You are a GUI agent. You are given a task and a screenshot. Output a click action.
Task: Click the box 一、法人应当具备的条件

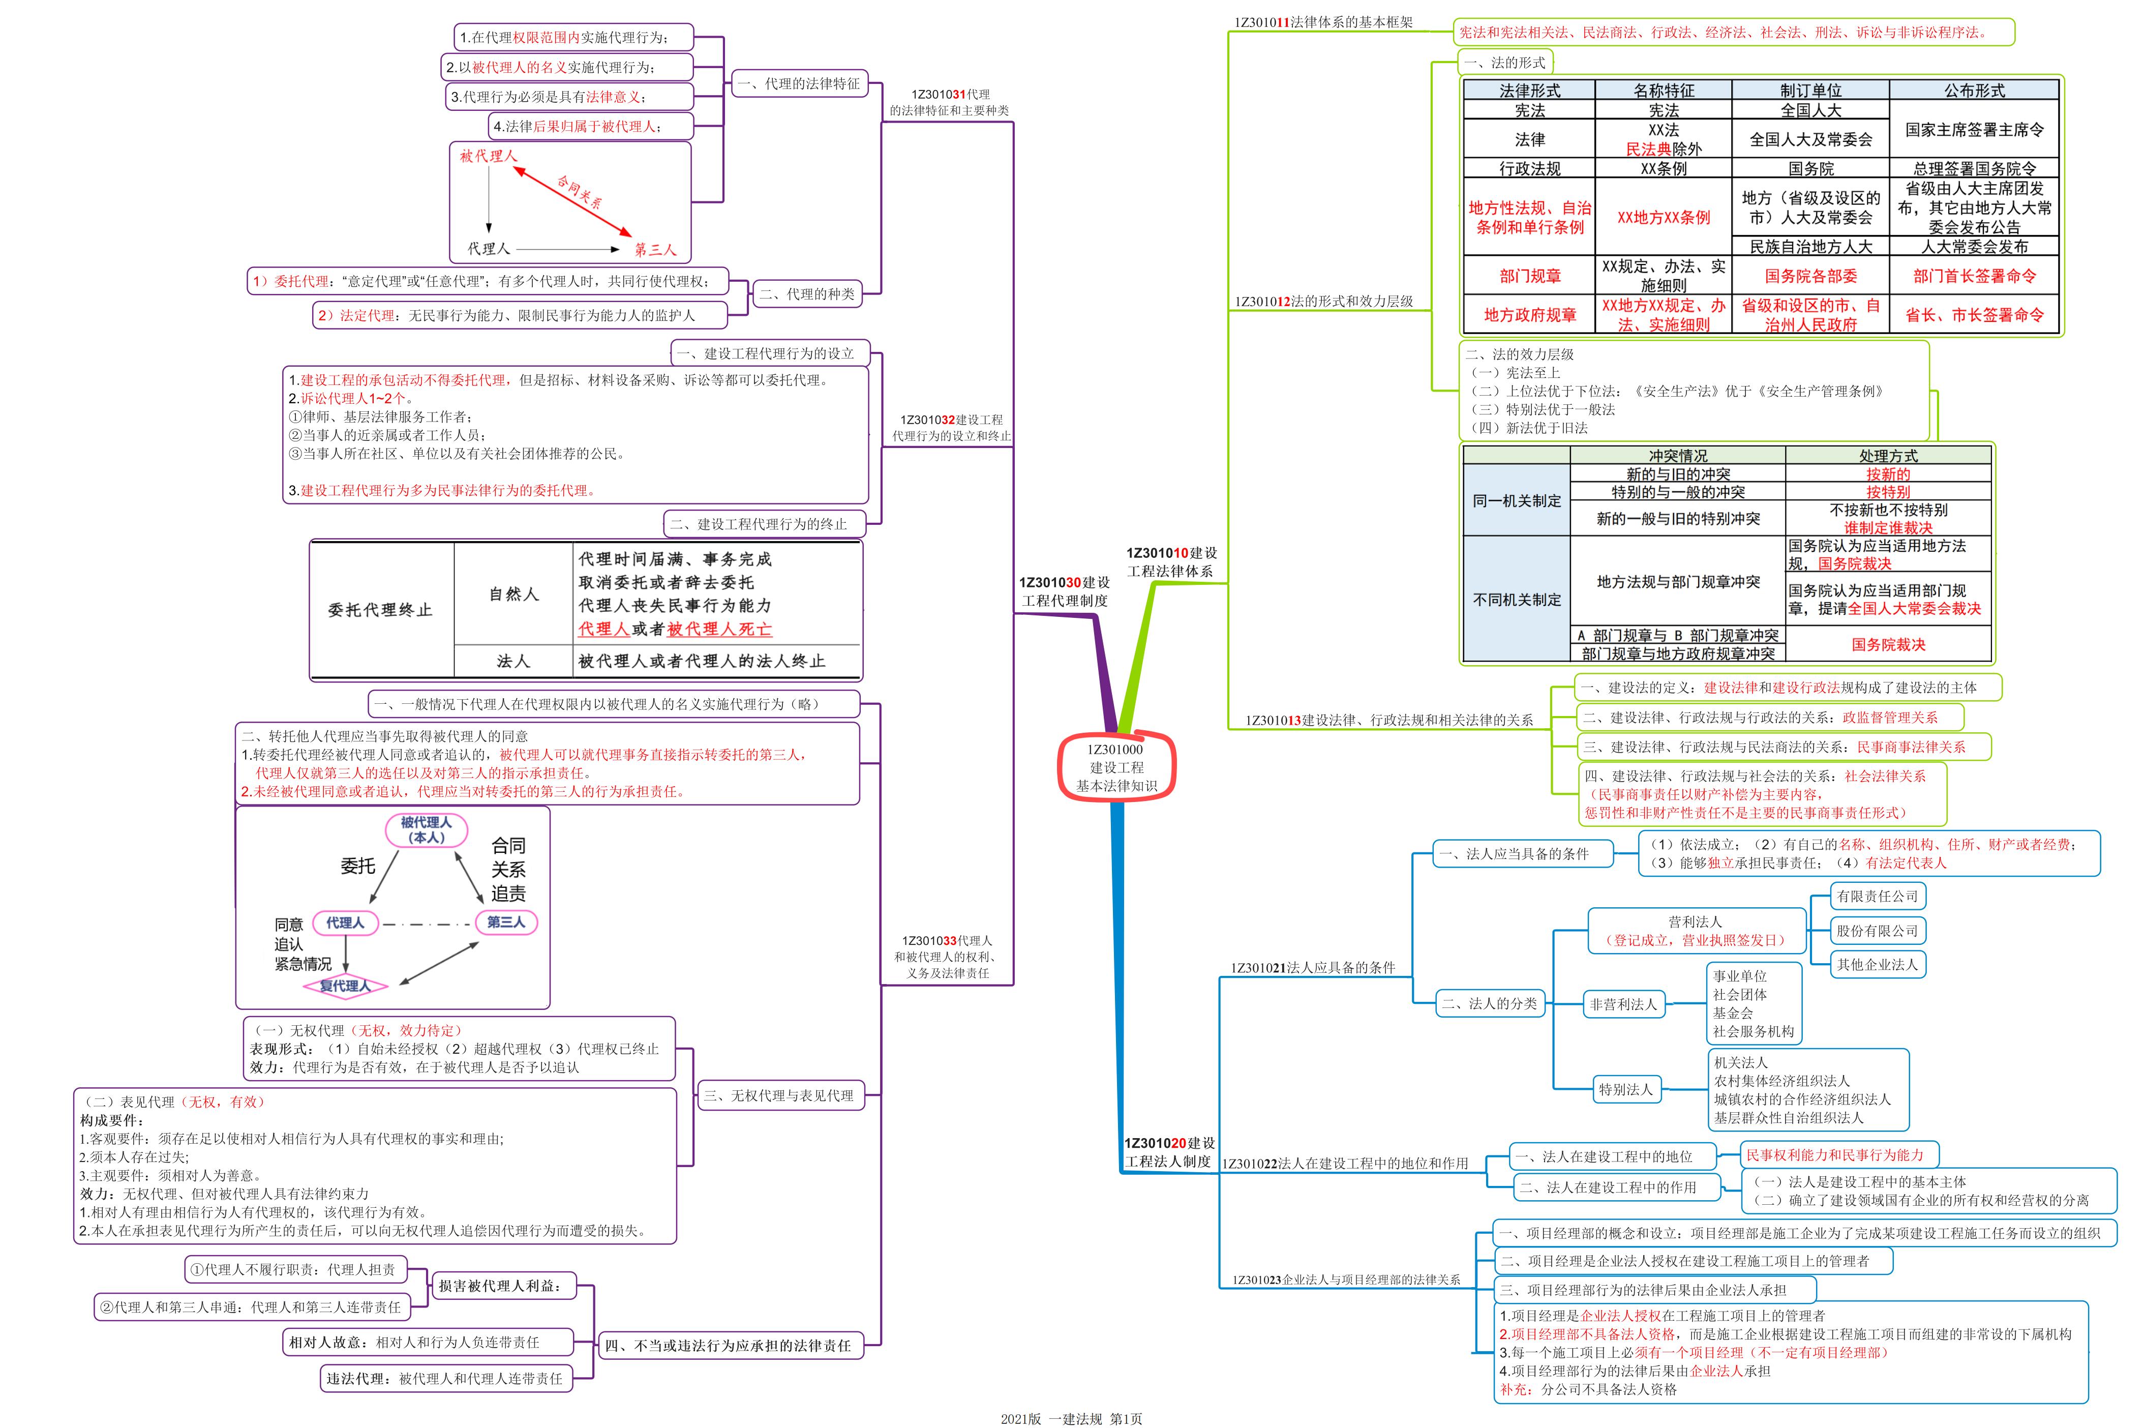click(1523, 853)
